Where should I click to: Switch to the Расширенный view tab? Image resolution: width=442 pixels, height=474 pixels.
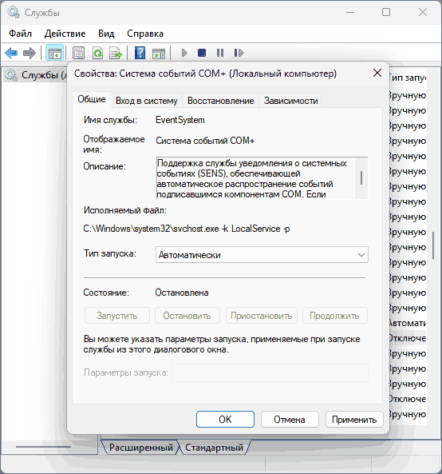tap(141, 448)
